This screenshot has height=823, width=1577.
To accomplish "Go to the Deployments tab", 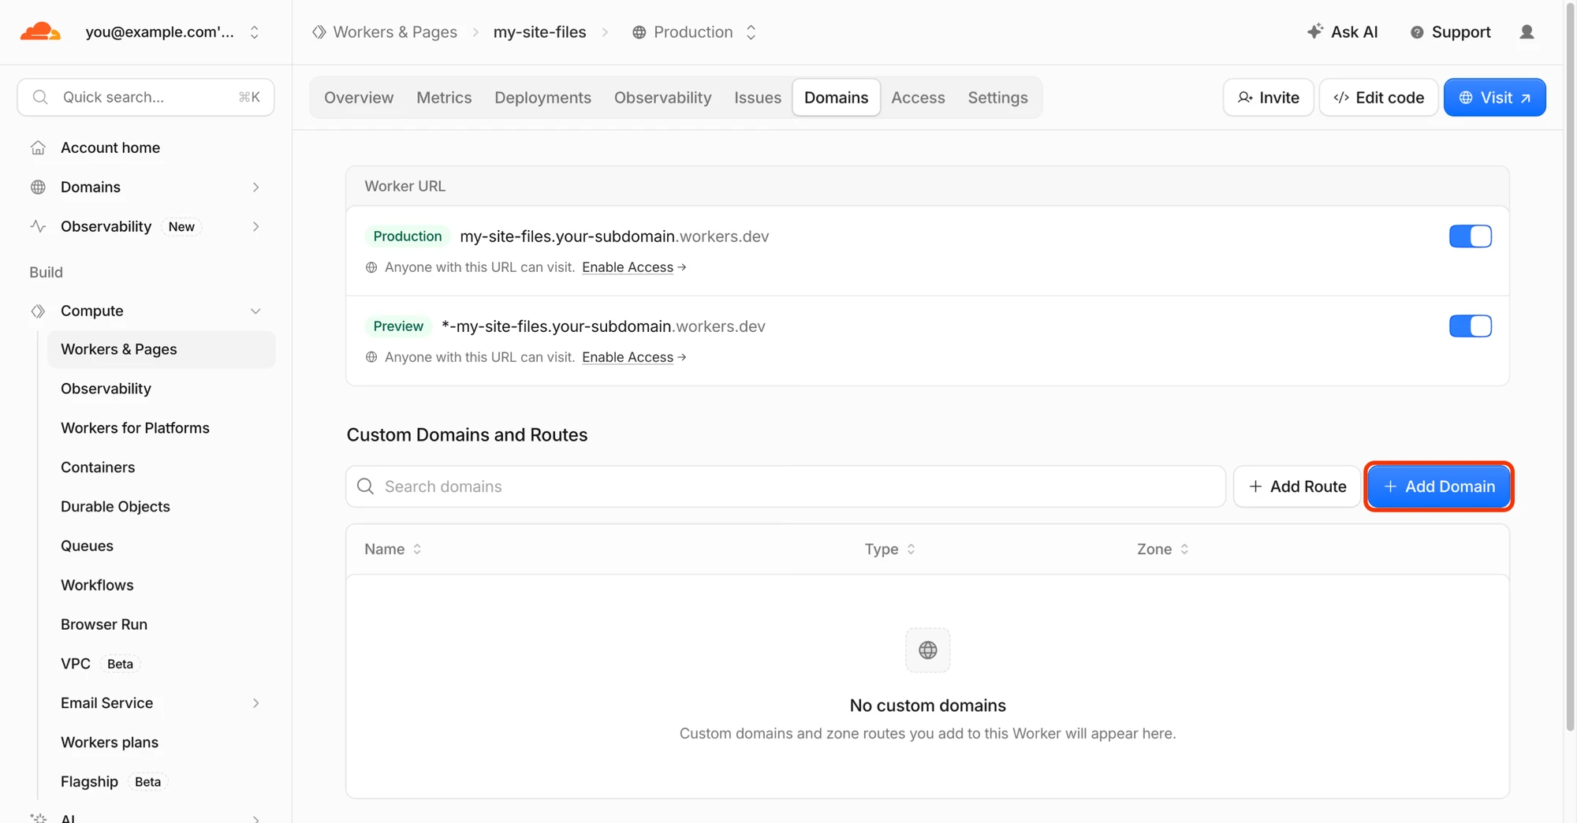I will pyautogui.click(x=542, y=97).
